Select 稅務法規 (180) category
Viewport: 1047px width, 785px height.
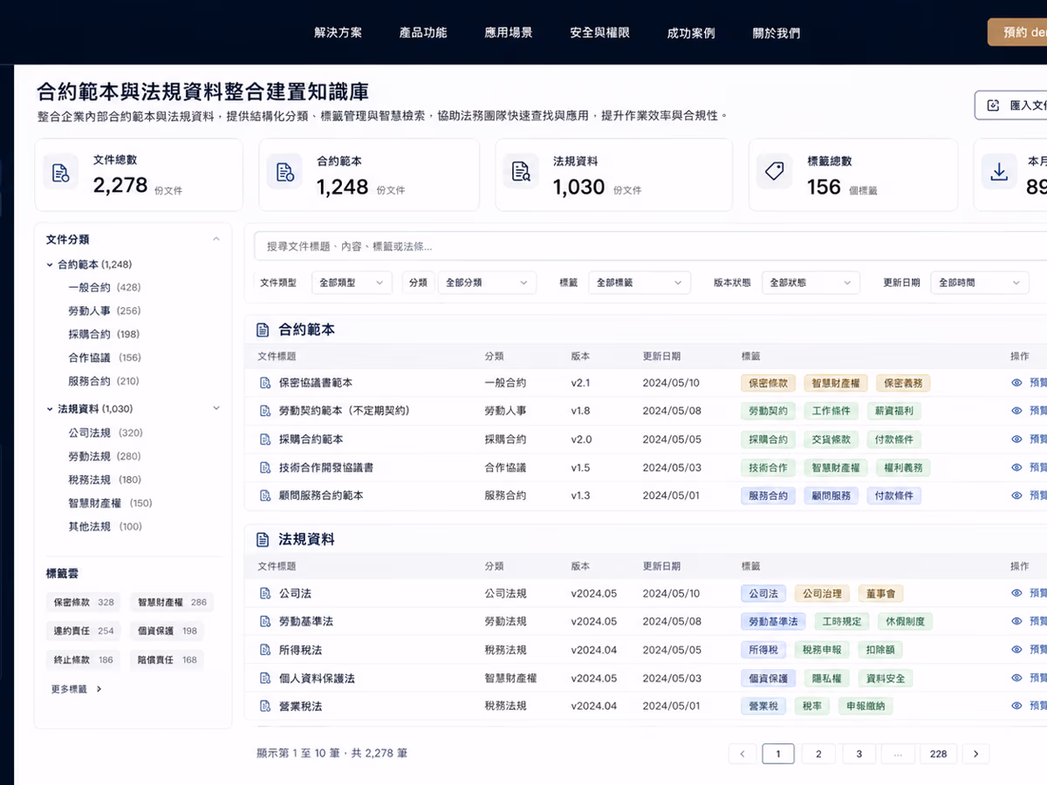[x=105, y=480]
